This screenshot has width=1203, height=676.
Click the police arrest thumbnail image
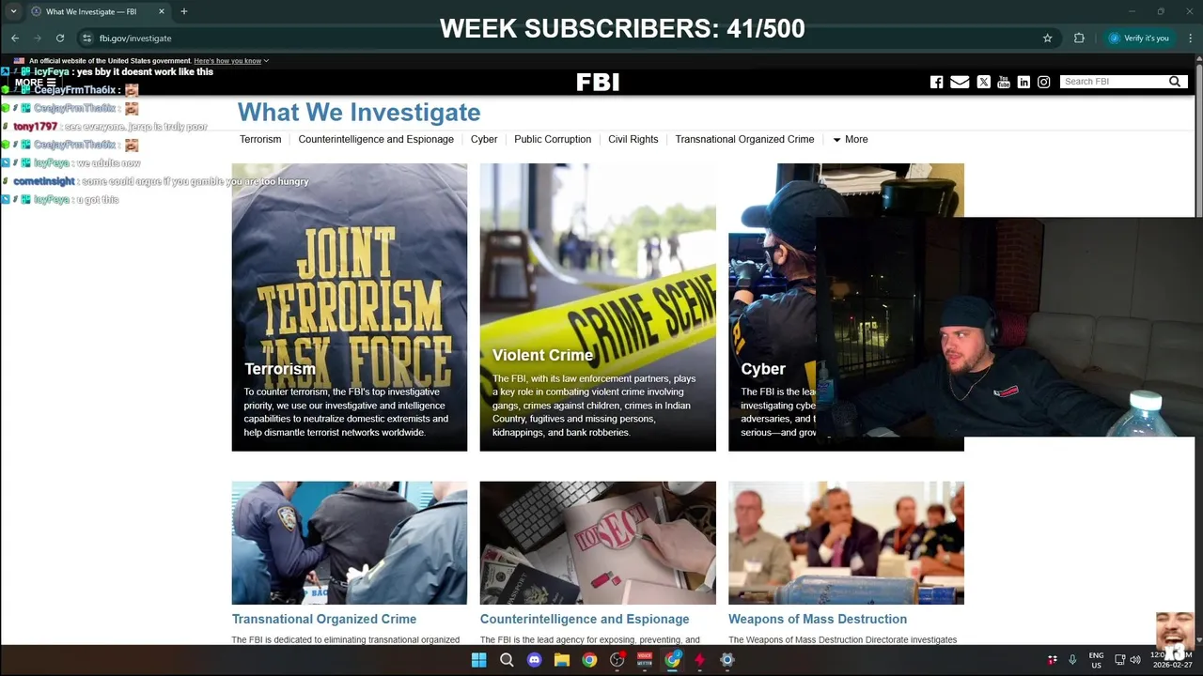[350, 543]
